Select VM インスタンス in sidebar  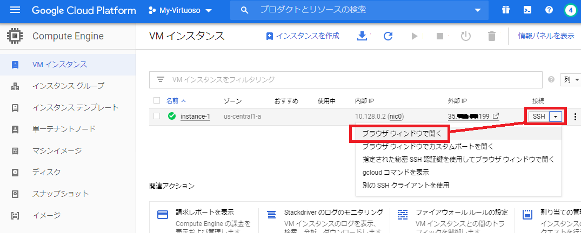[68, 65]
